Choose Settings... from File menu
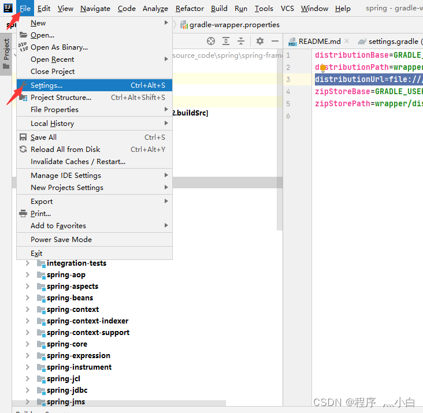 click(x=94, y=85)
